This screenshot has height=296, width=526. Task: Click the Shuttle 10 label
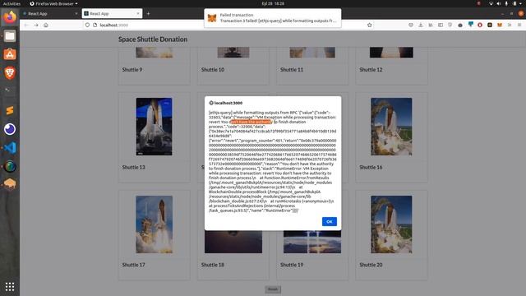[213, 70]
